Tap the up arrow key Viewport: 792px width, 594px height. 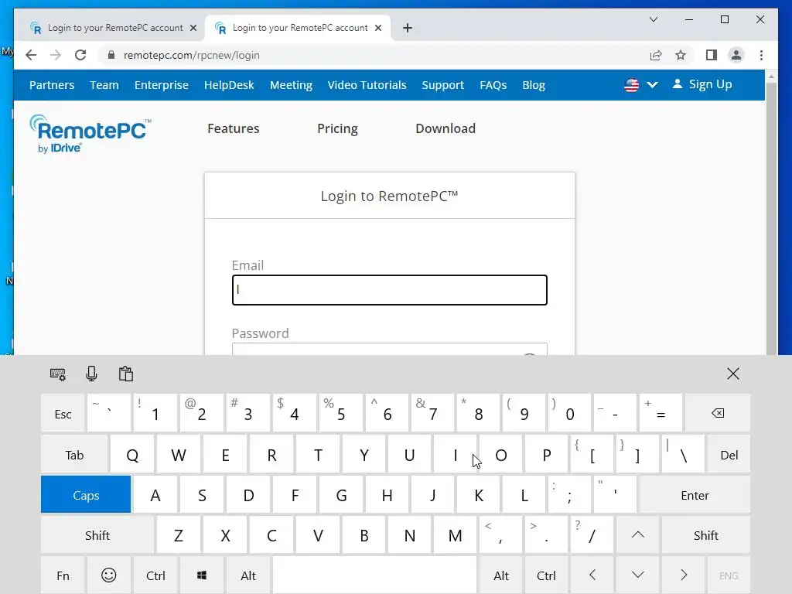point(638,535)
